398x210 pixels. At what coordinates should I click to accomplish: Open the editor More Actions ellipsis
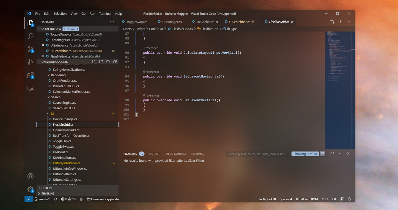[x=348, y=22]
